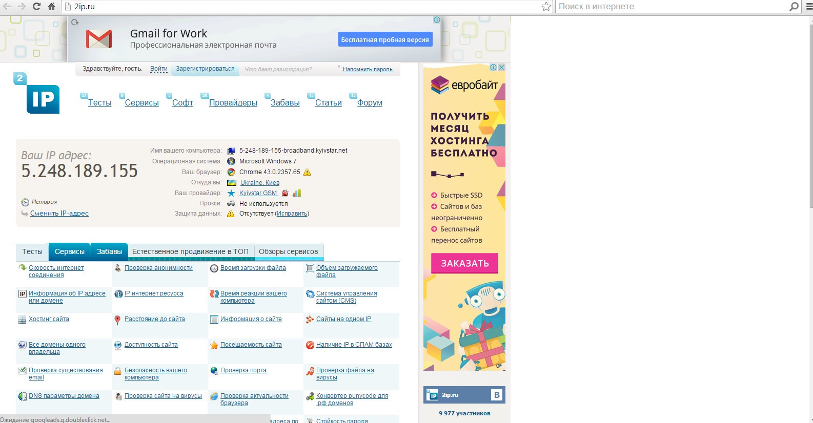813x423 pixels.
Task: Click the file load time clock icon
Action: pyautogui.click(x=214, y=268)
